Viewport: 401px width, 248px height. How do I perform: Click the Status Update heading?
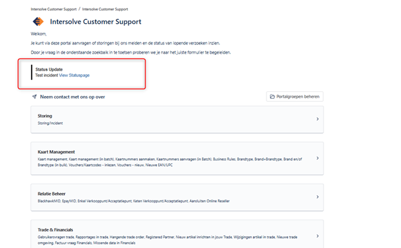(x=49, y=69)
